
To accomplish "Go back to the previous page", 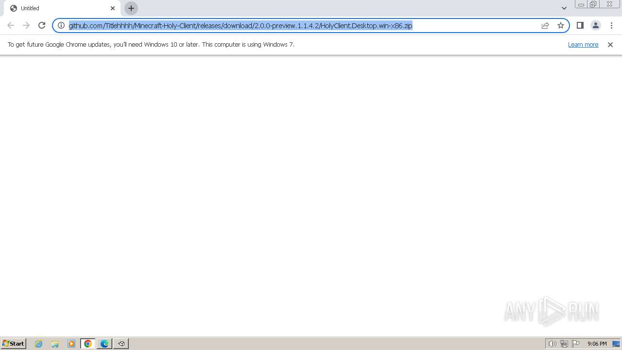I will 11,25.
